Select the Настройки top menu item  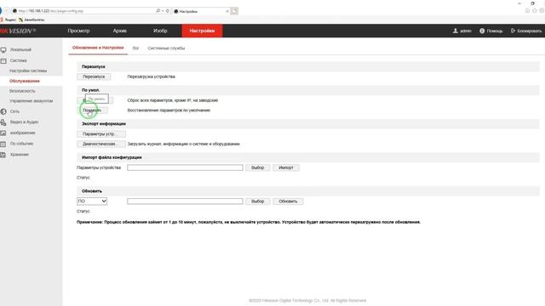202,31
